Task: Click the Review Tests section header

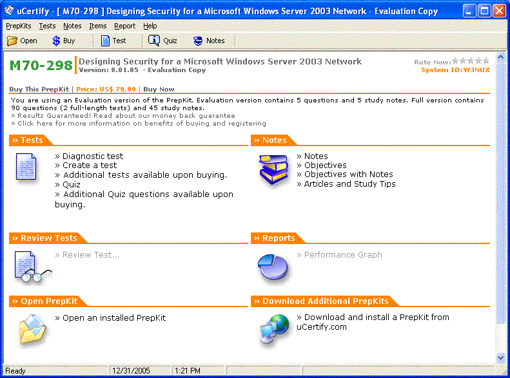Action: click(48, 238)
